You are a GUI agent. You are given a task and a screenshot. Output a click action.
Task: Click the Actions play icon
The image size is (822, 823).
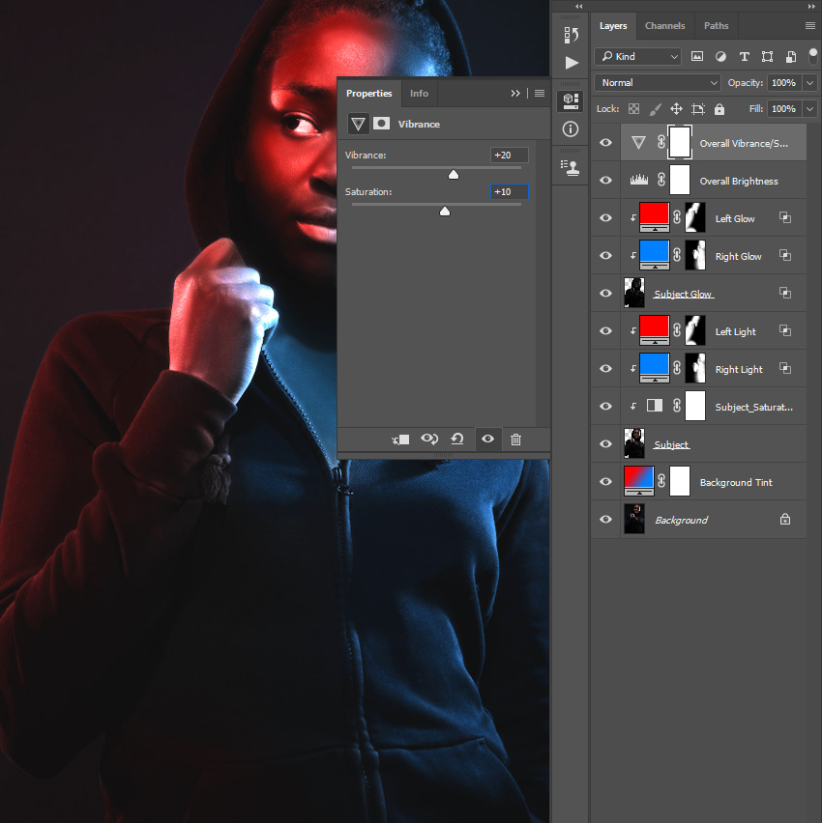[570, 61]
